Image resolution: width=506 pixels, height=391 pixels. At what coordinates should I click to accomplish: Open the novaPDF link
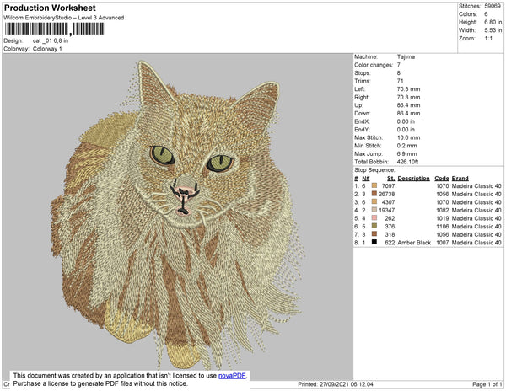coord(232,376)
